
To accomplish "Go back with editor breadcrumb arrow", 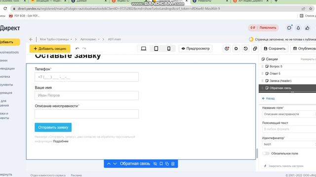I will click(31, 39).
